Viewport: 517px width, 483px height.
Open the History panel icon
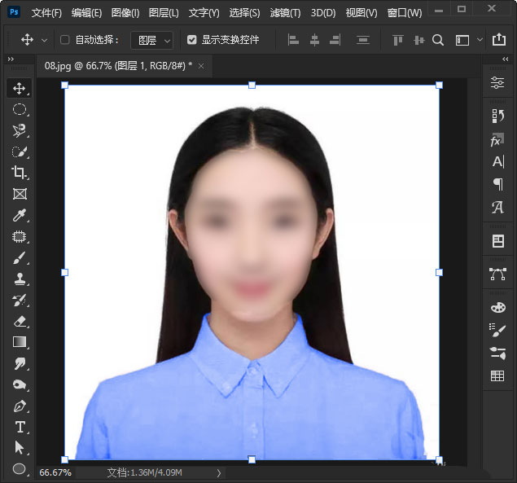coord(497,116)
